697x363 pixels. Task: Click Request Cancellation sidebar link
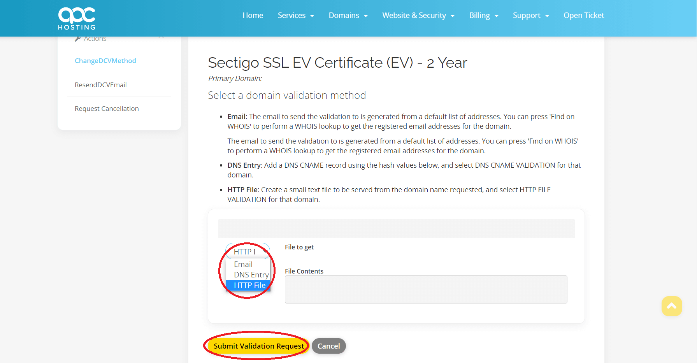point(107,109)
